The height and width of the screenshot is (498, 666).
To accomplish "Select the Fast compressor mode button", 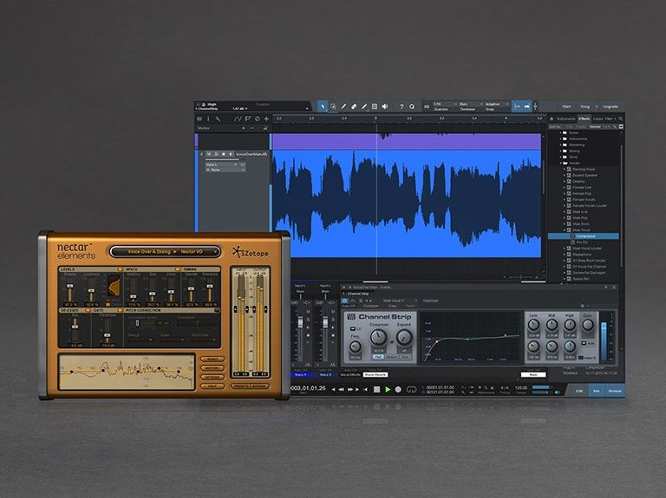I will [x=377, y=357].
